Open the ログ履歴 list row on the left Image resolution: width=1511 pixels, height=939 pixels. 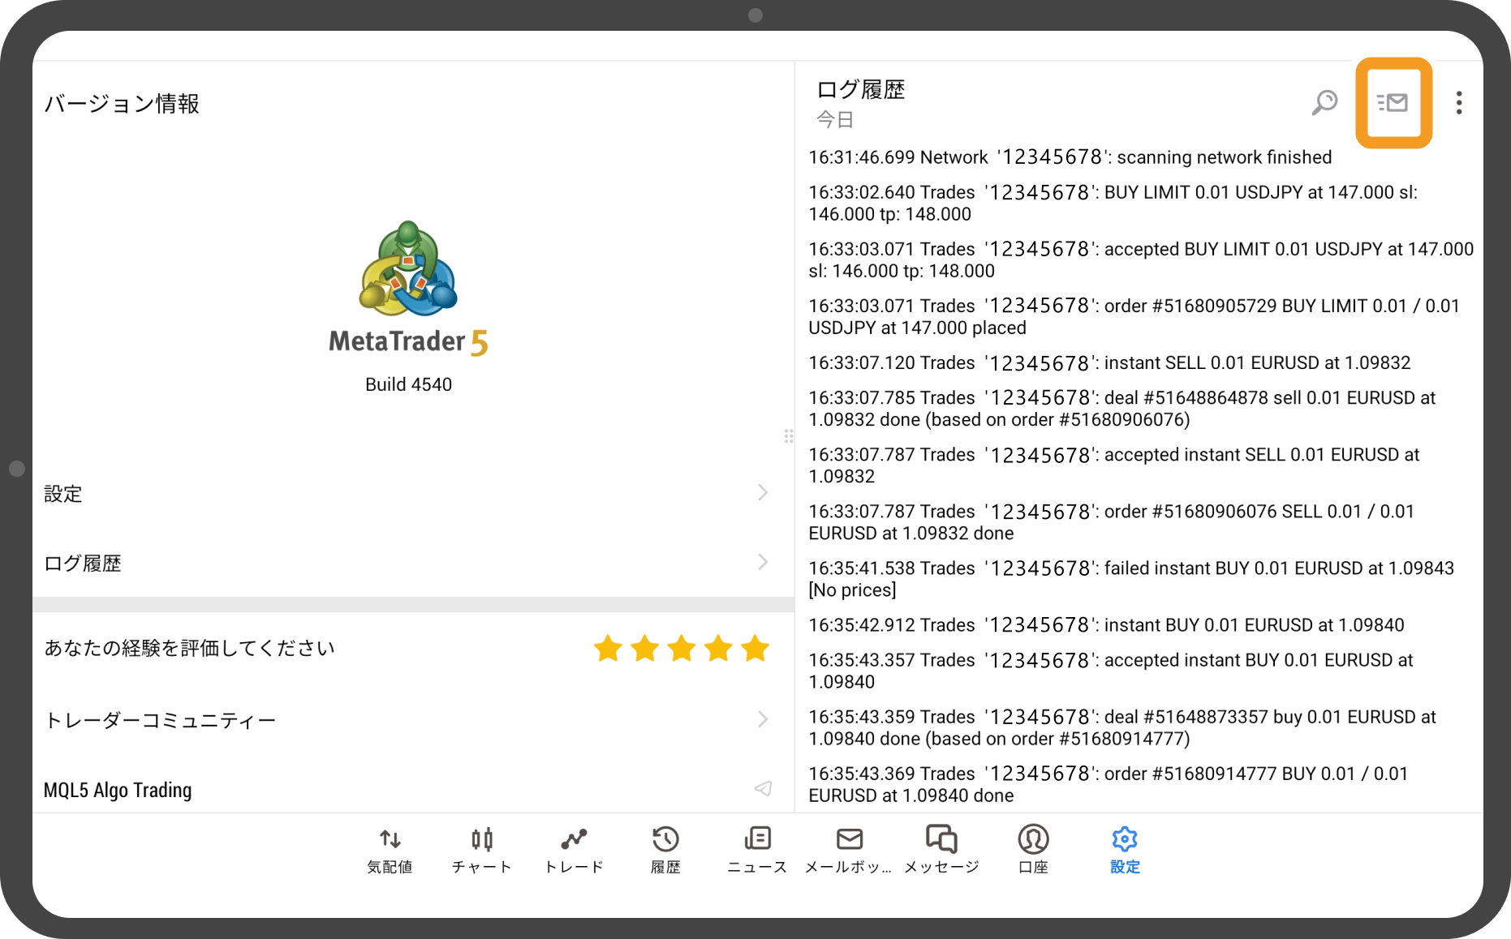click(413, 563)
